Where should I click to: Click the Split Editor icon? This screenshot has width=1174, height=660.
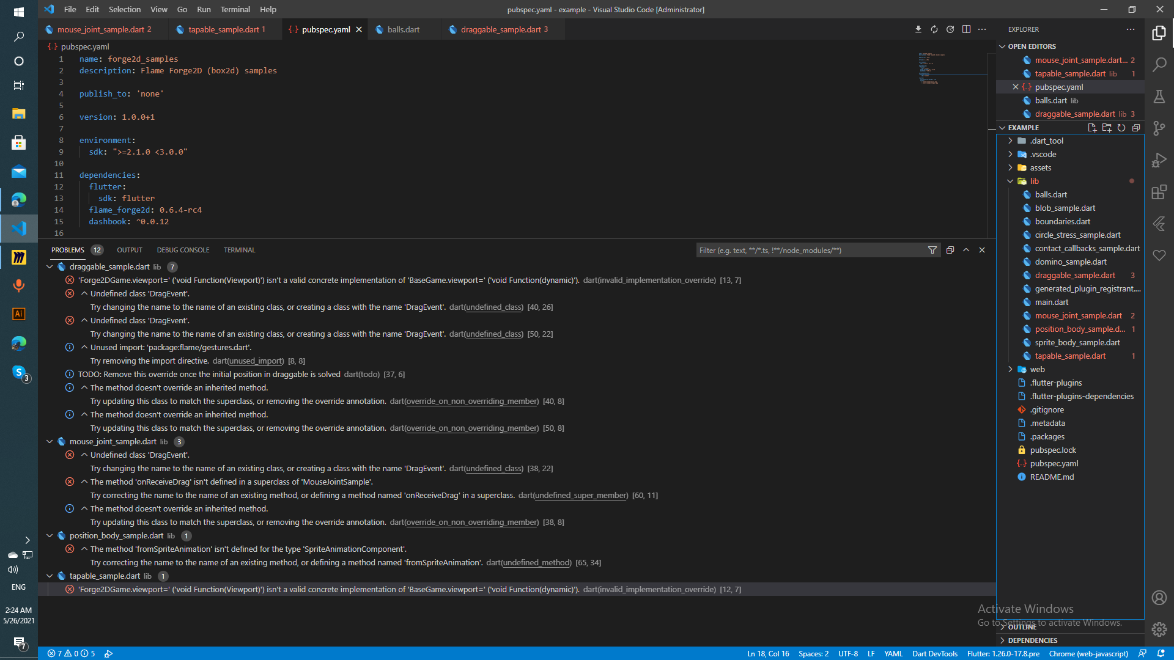[966, 29]
